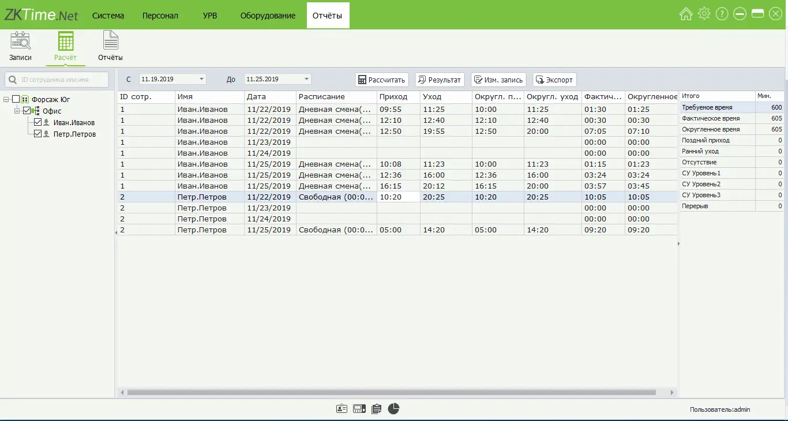This screenshot has width=788, height=421.
Task: Click the home icon in header
Action: pos(686,14)
